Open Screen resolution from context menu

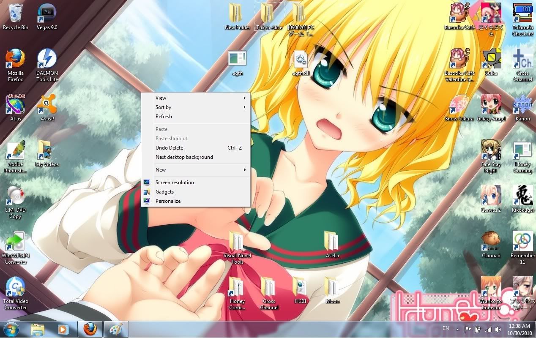click(x=196, y=183)
